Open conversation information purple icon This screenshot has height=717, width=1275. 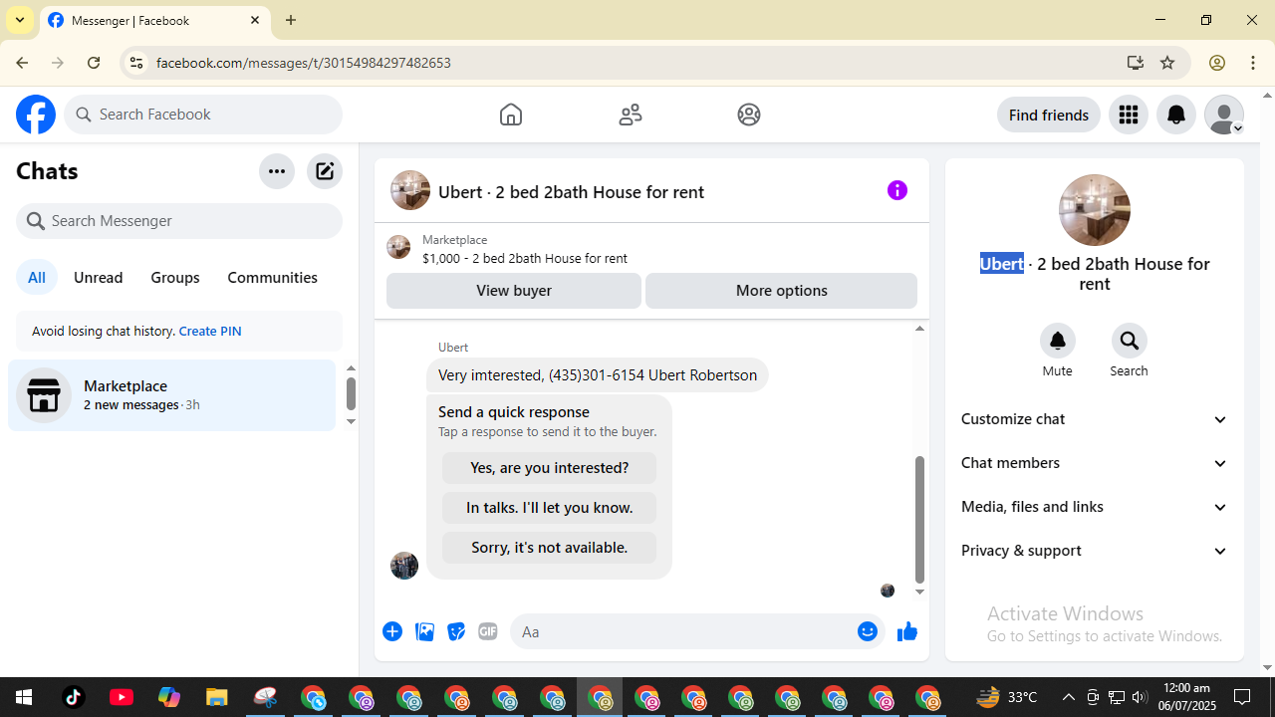(x=897, y=190)
